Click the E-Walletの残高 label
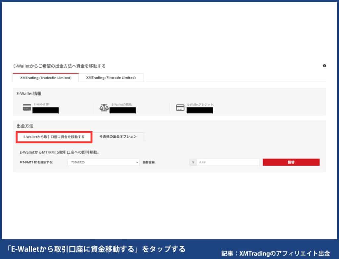The width and height of the screenshot is (339, 259). click(122, 104)
